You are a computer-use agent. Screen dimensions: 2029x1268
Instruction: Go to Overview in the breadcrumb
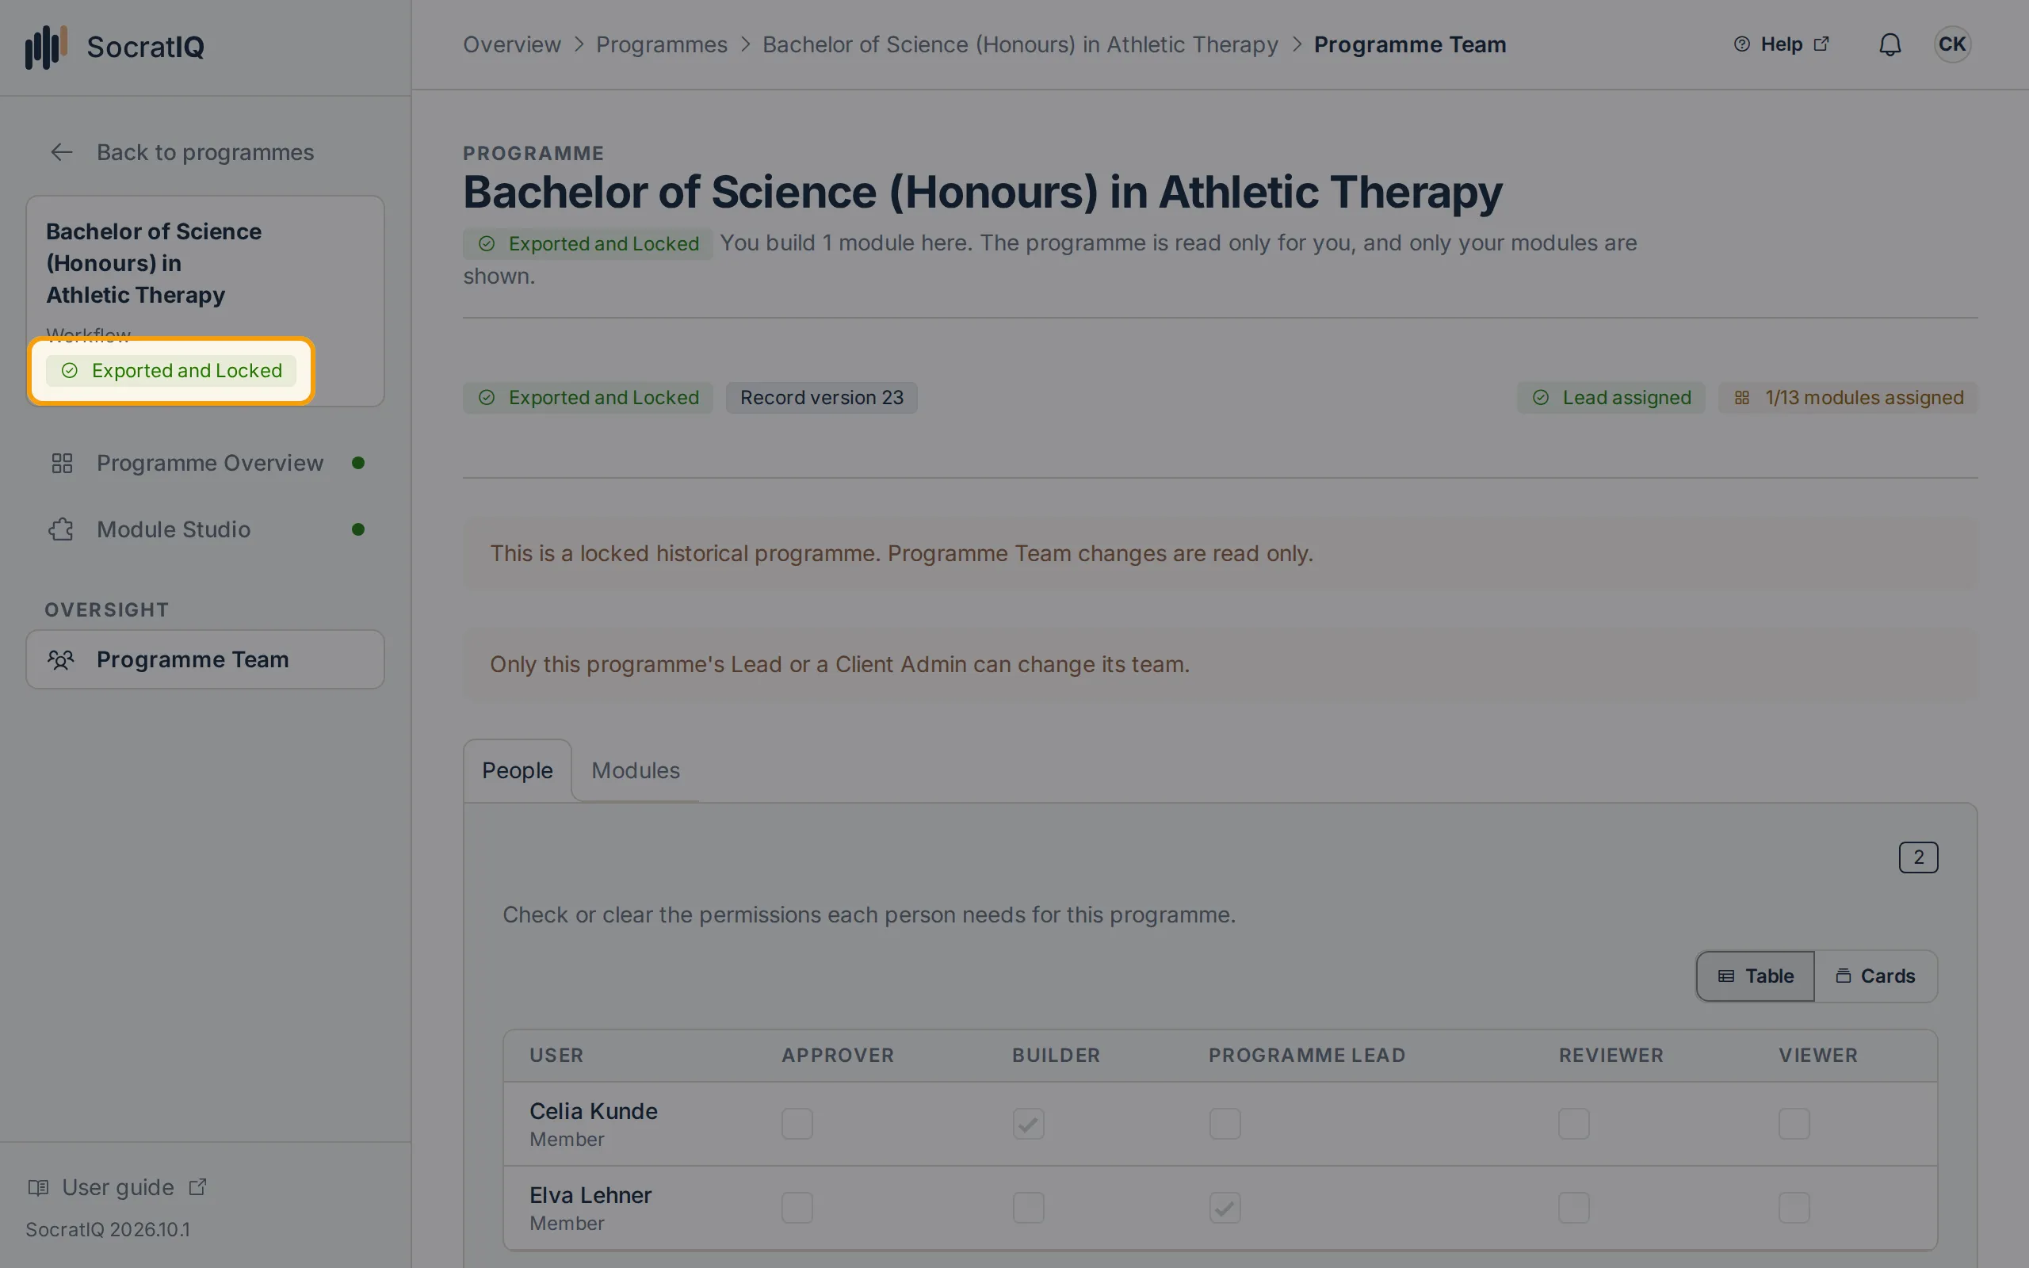511,44
